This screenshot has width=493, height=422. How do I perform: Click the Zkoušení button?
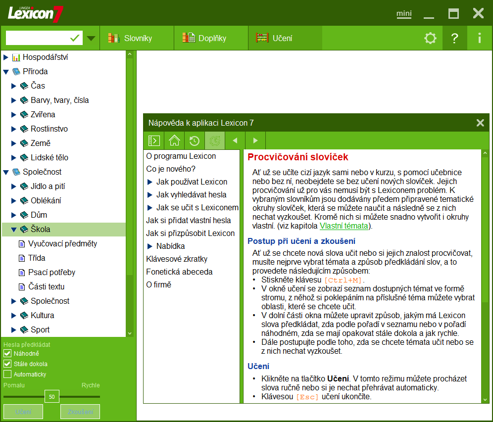[80, 412]
